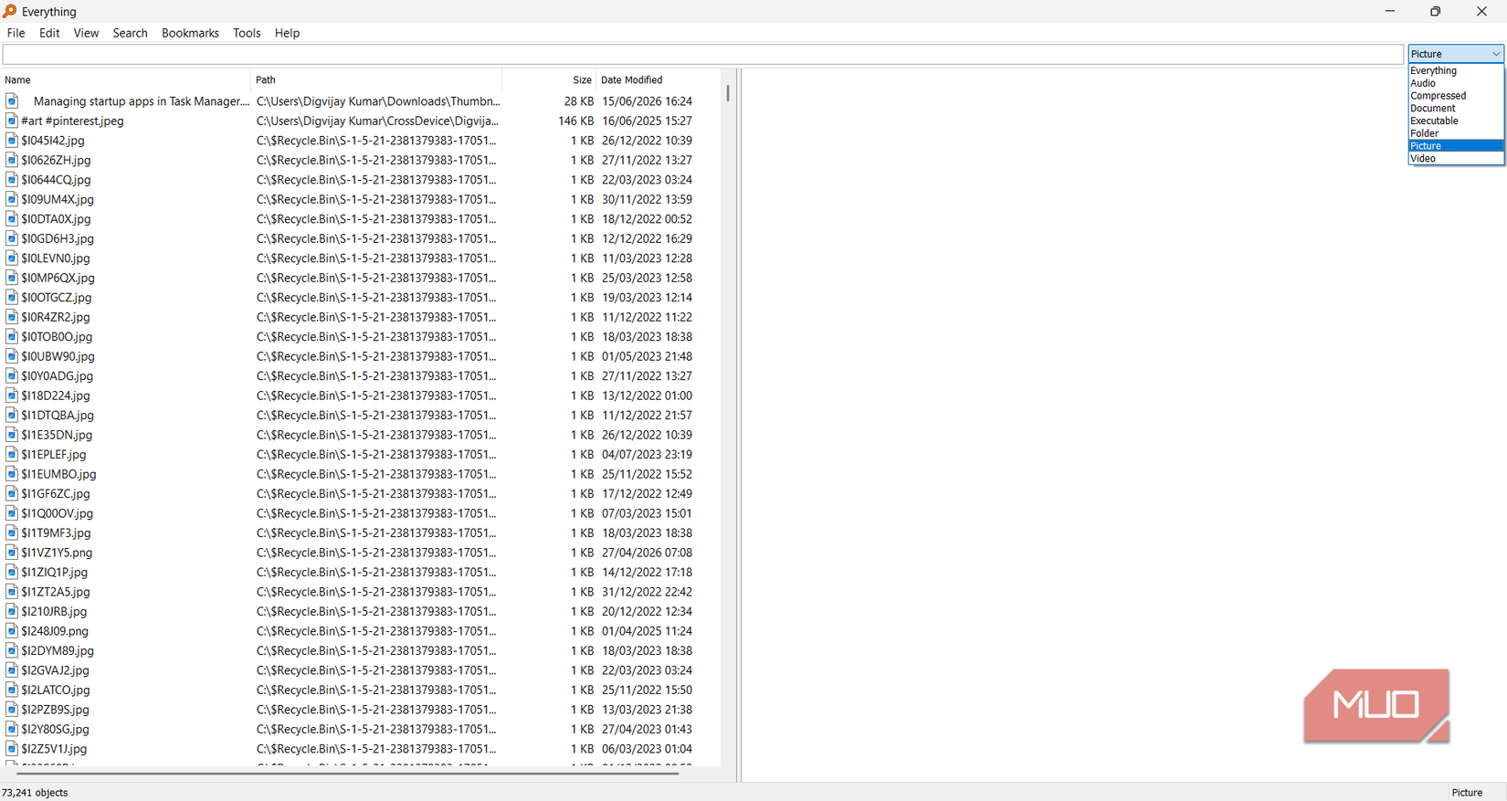Sort by Name column header

125,80
